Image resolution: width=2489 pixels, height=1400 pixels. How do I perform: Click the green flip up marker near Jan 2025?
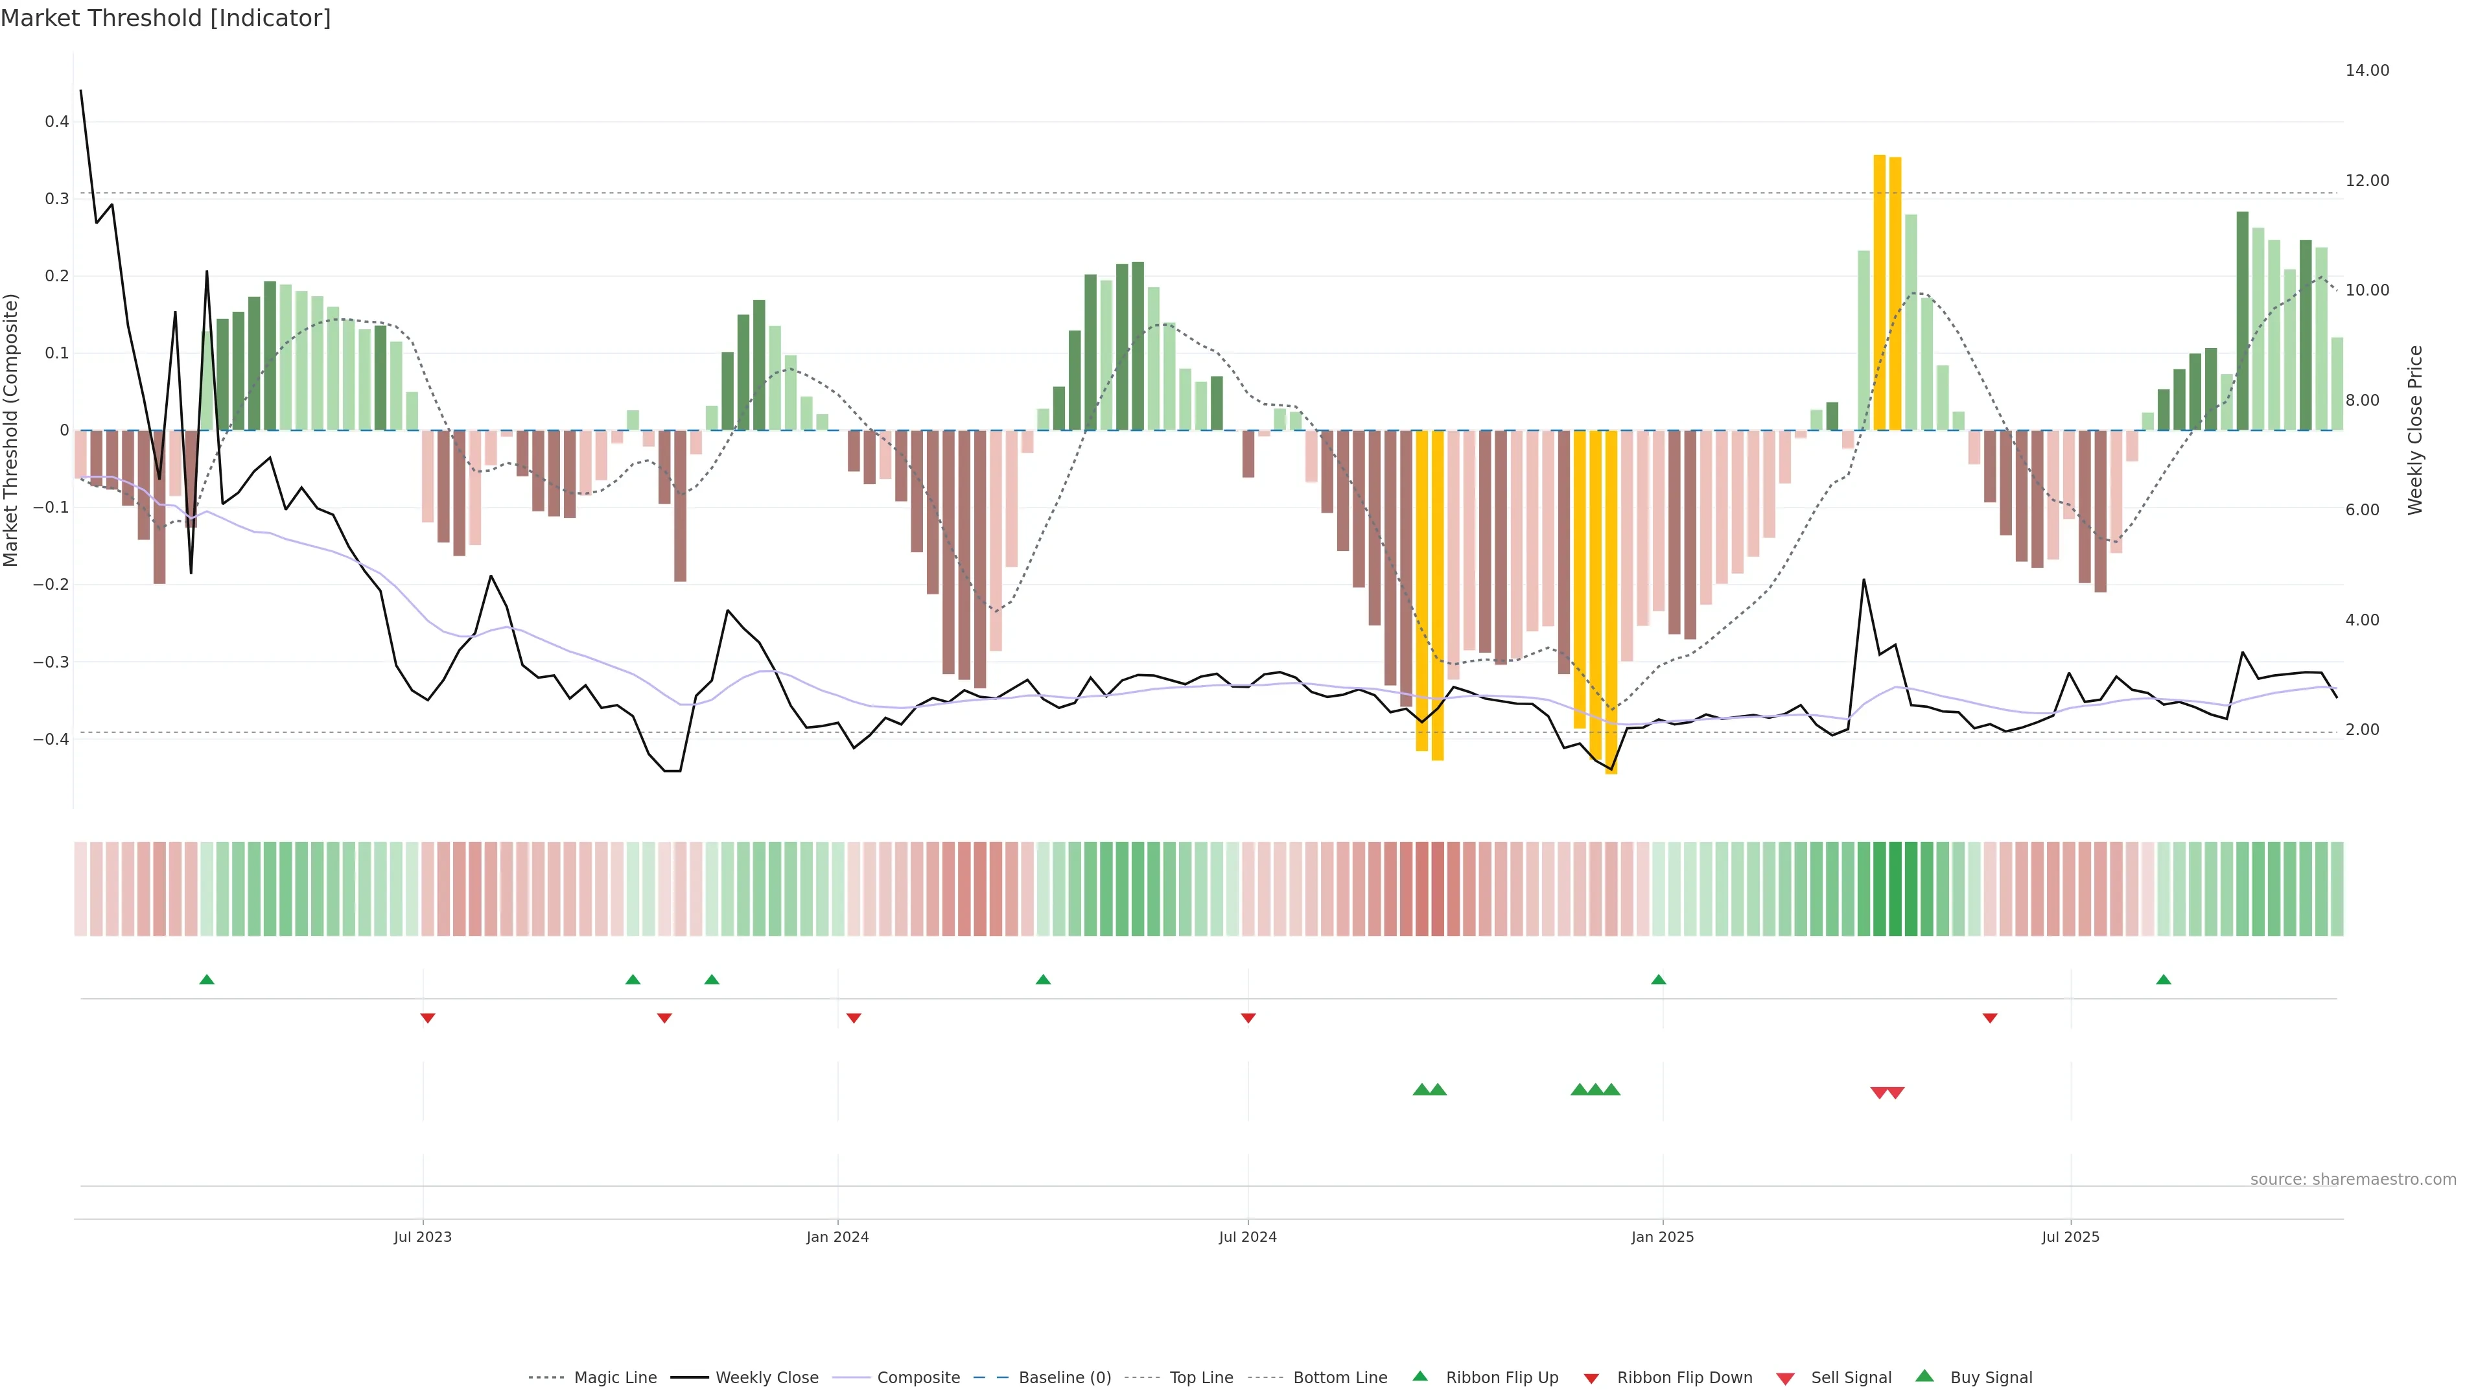[x=1658, y=980]
